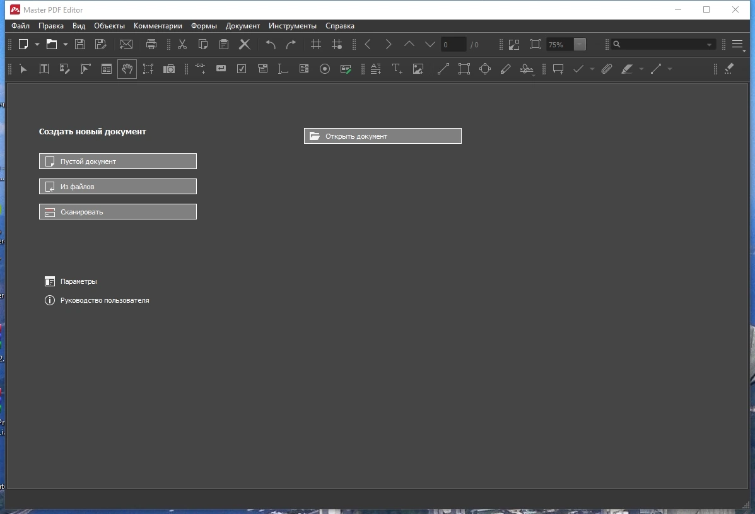755x514 pixels.
Task: Select the Pencil drawing tool
Action: [506, 69]
